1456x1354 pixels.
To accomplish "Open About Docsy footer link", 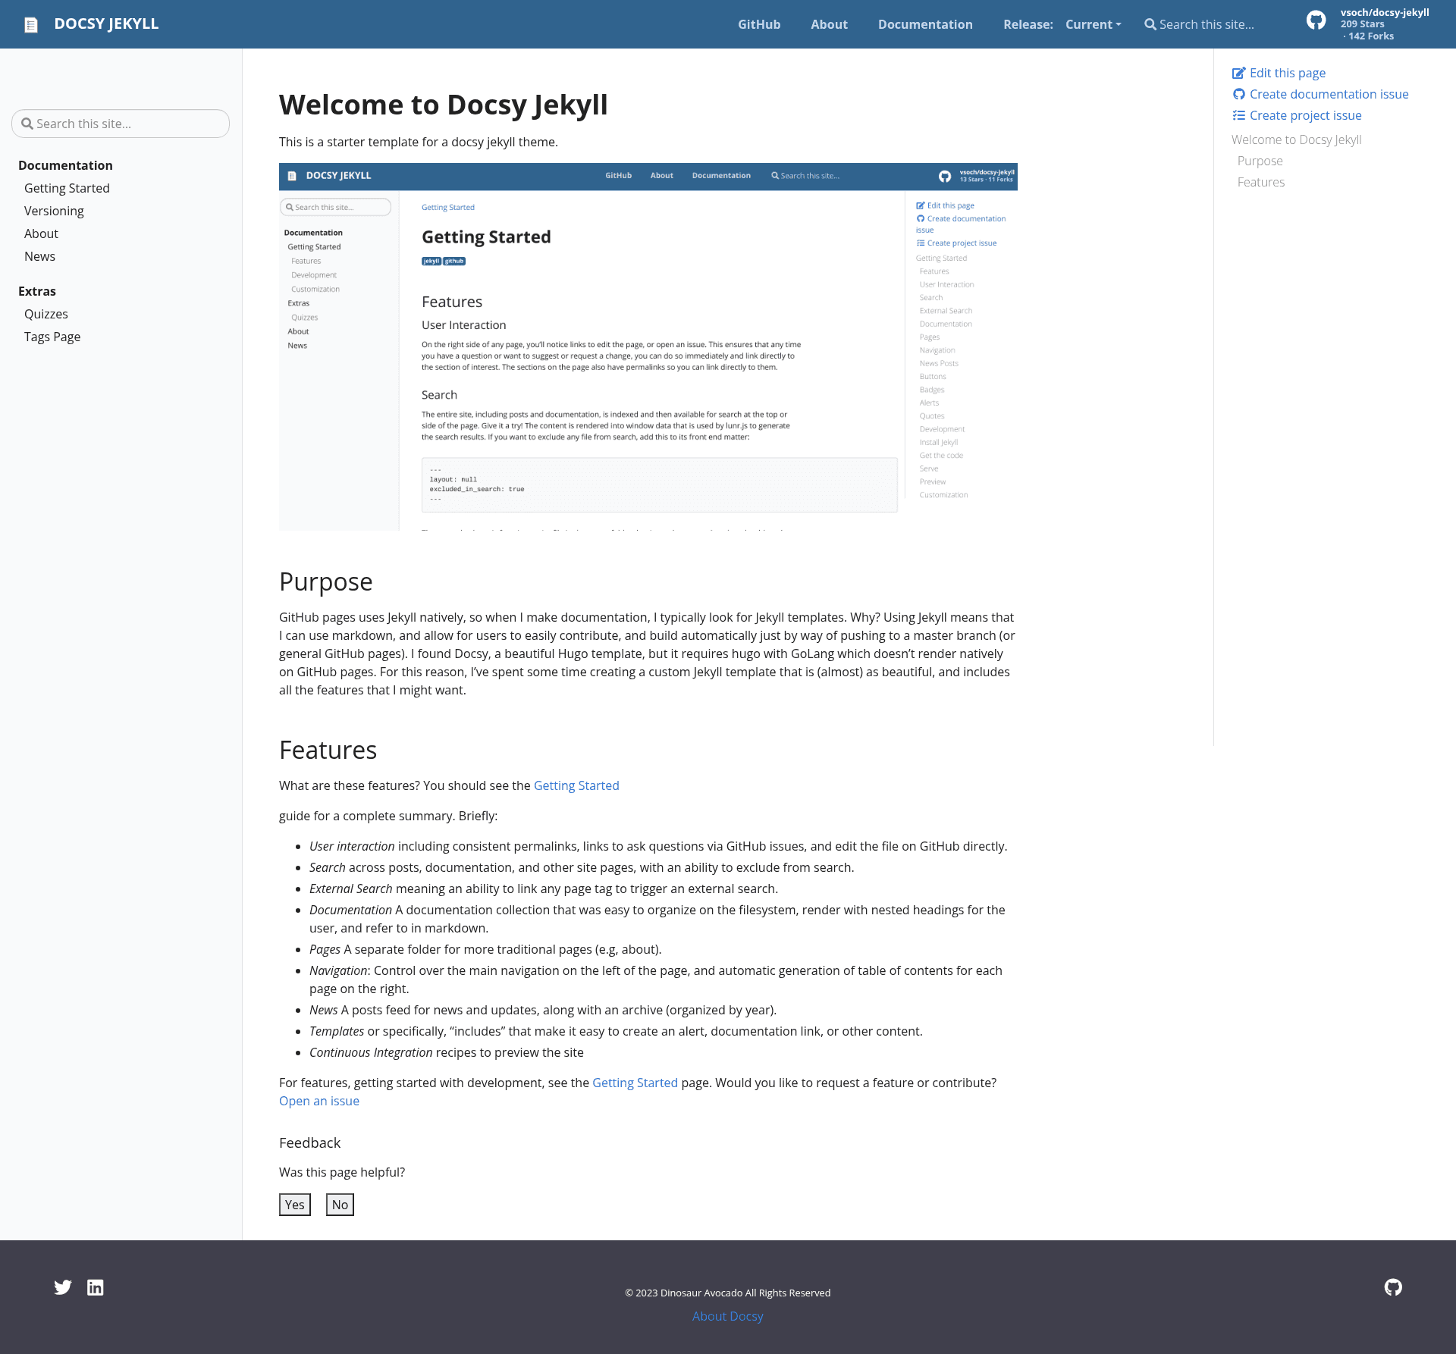I will [x=728, y=1316].
